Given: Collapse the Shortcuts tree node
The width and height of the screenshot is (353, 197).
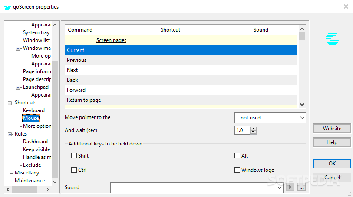Looking at the screenshot, I should tap(10, 103).
